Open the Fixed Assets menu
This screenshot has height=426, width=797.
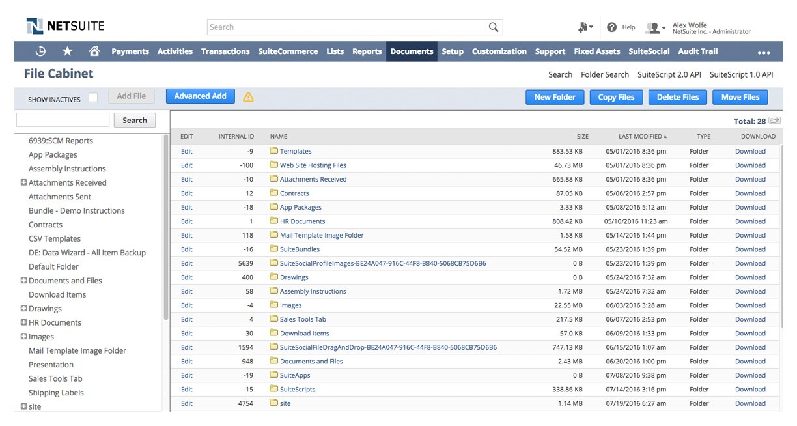[597, 51]
